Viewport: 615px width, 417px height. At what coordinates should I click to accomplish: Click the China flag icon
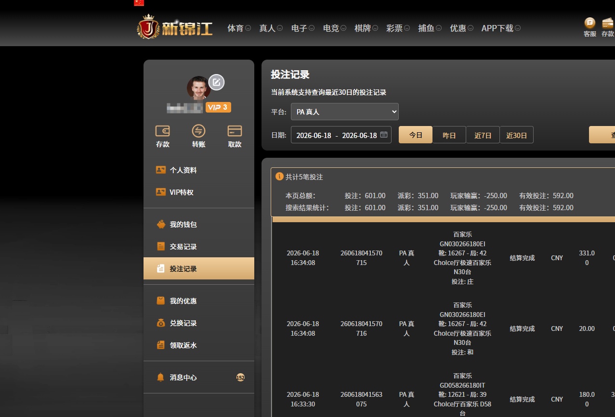pyautogui.click(x=139, y=3)
